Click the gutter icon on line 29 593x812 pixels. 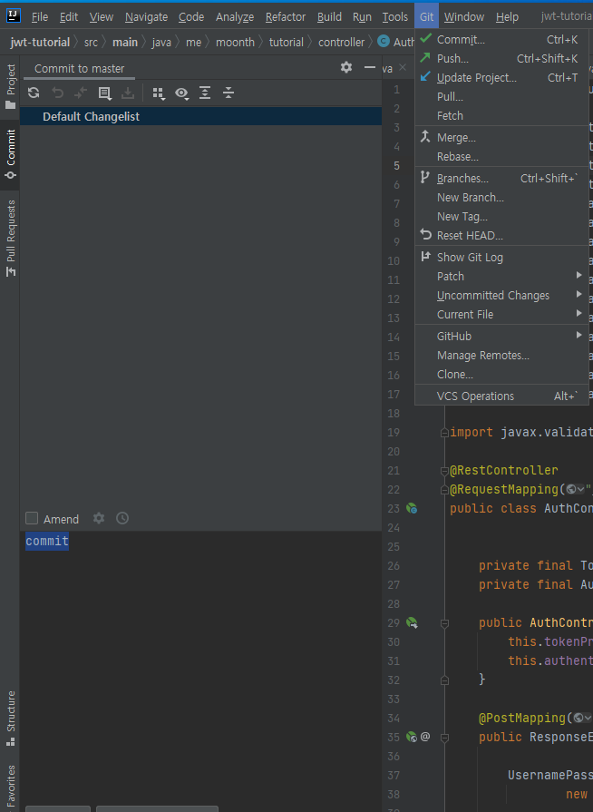coord(412,622)
